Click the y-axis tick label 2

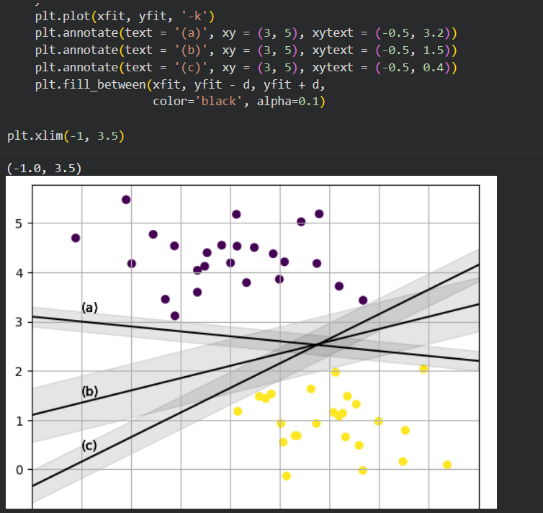(19, 372)
